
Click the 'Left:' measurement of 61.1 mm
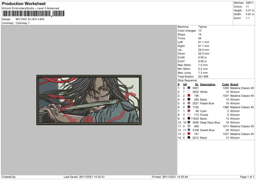point(204,42)
